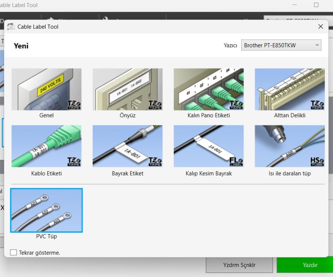
Task: Close the Cable Label Tool dialog
Action: [321, 27]
